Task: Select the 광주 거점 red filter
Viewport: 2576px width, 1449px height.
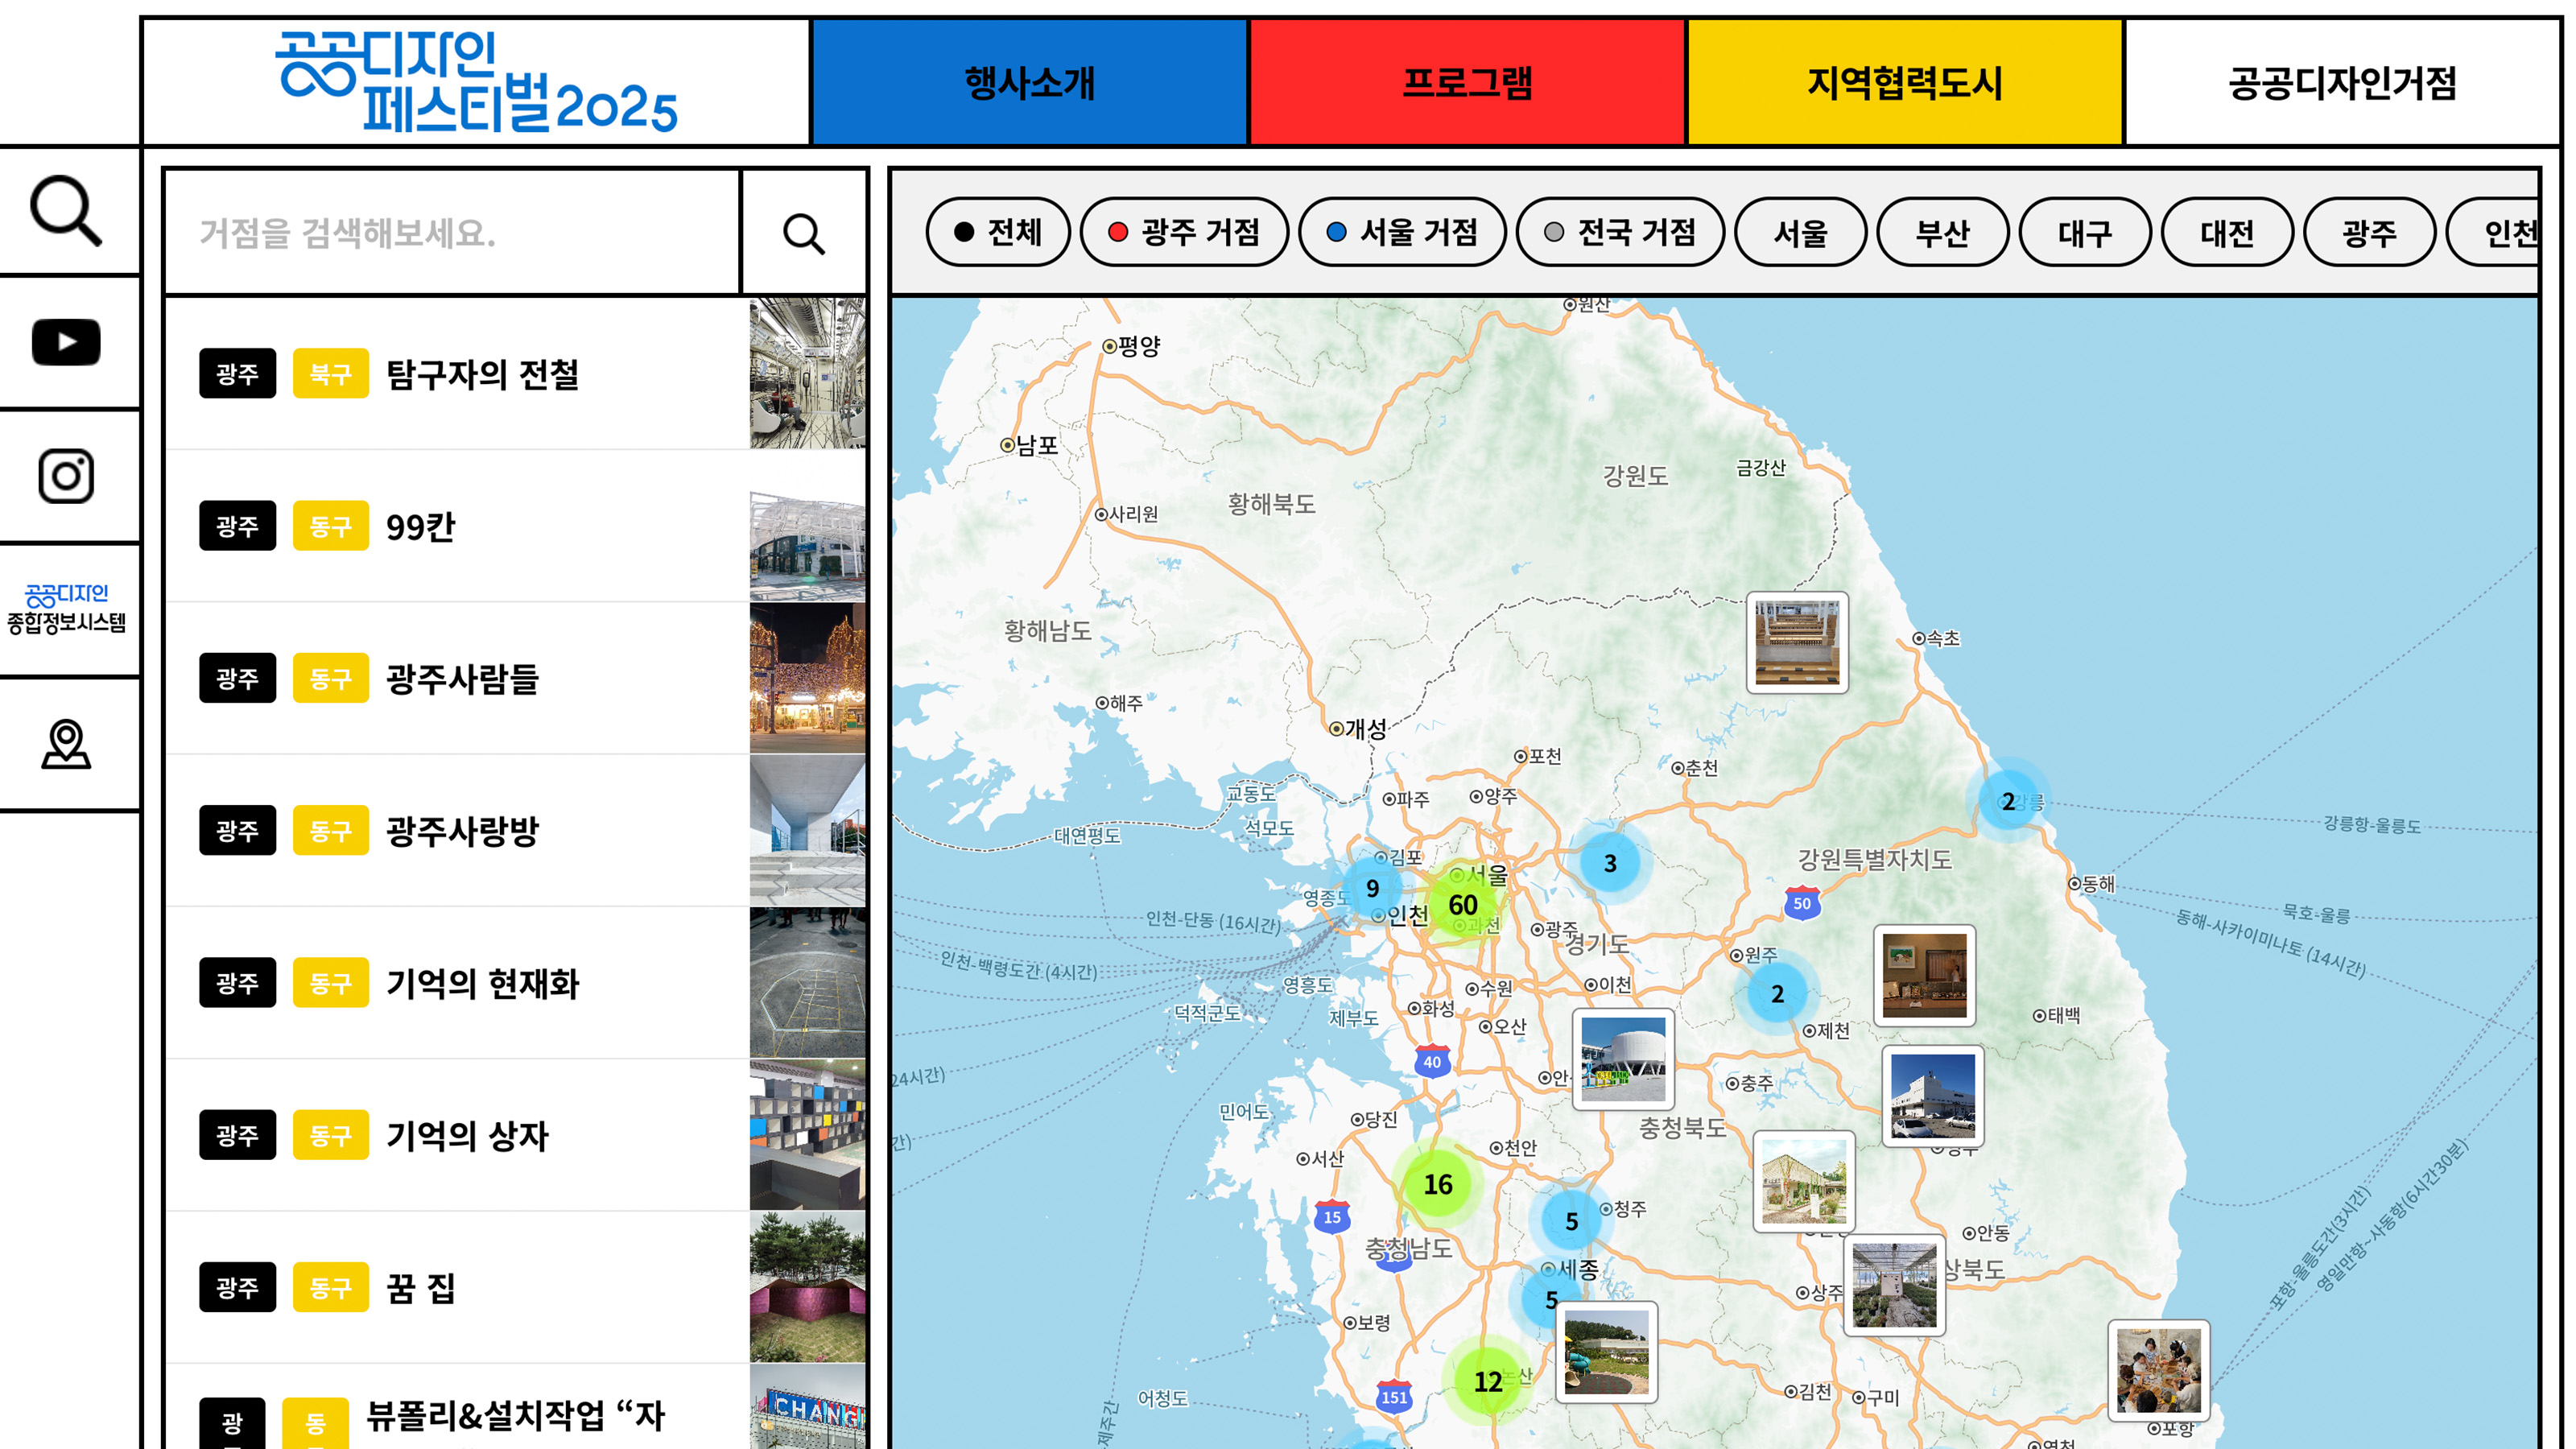Action: 1184,232
